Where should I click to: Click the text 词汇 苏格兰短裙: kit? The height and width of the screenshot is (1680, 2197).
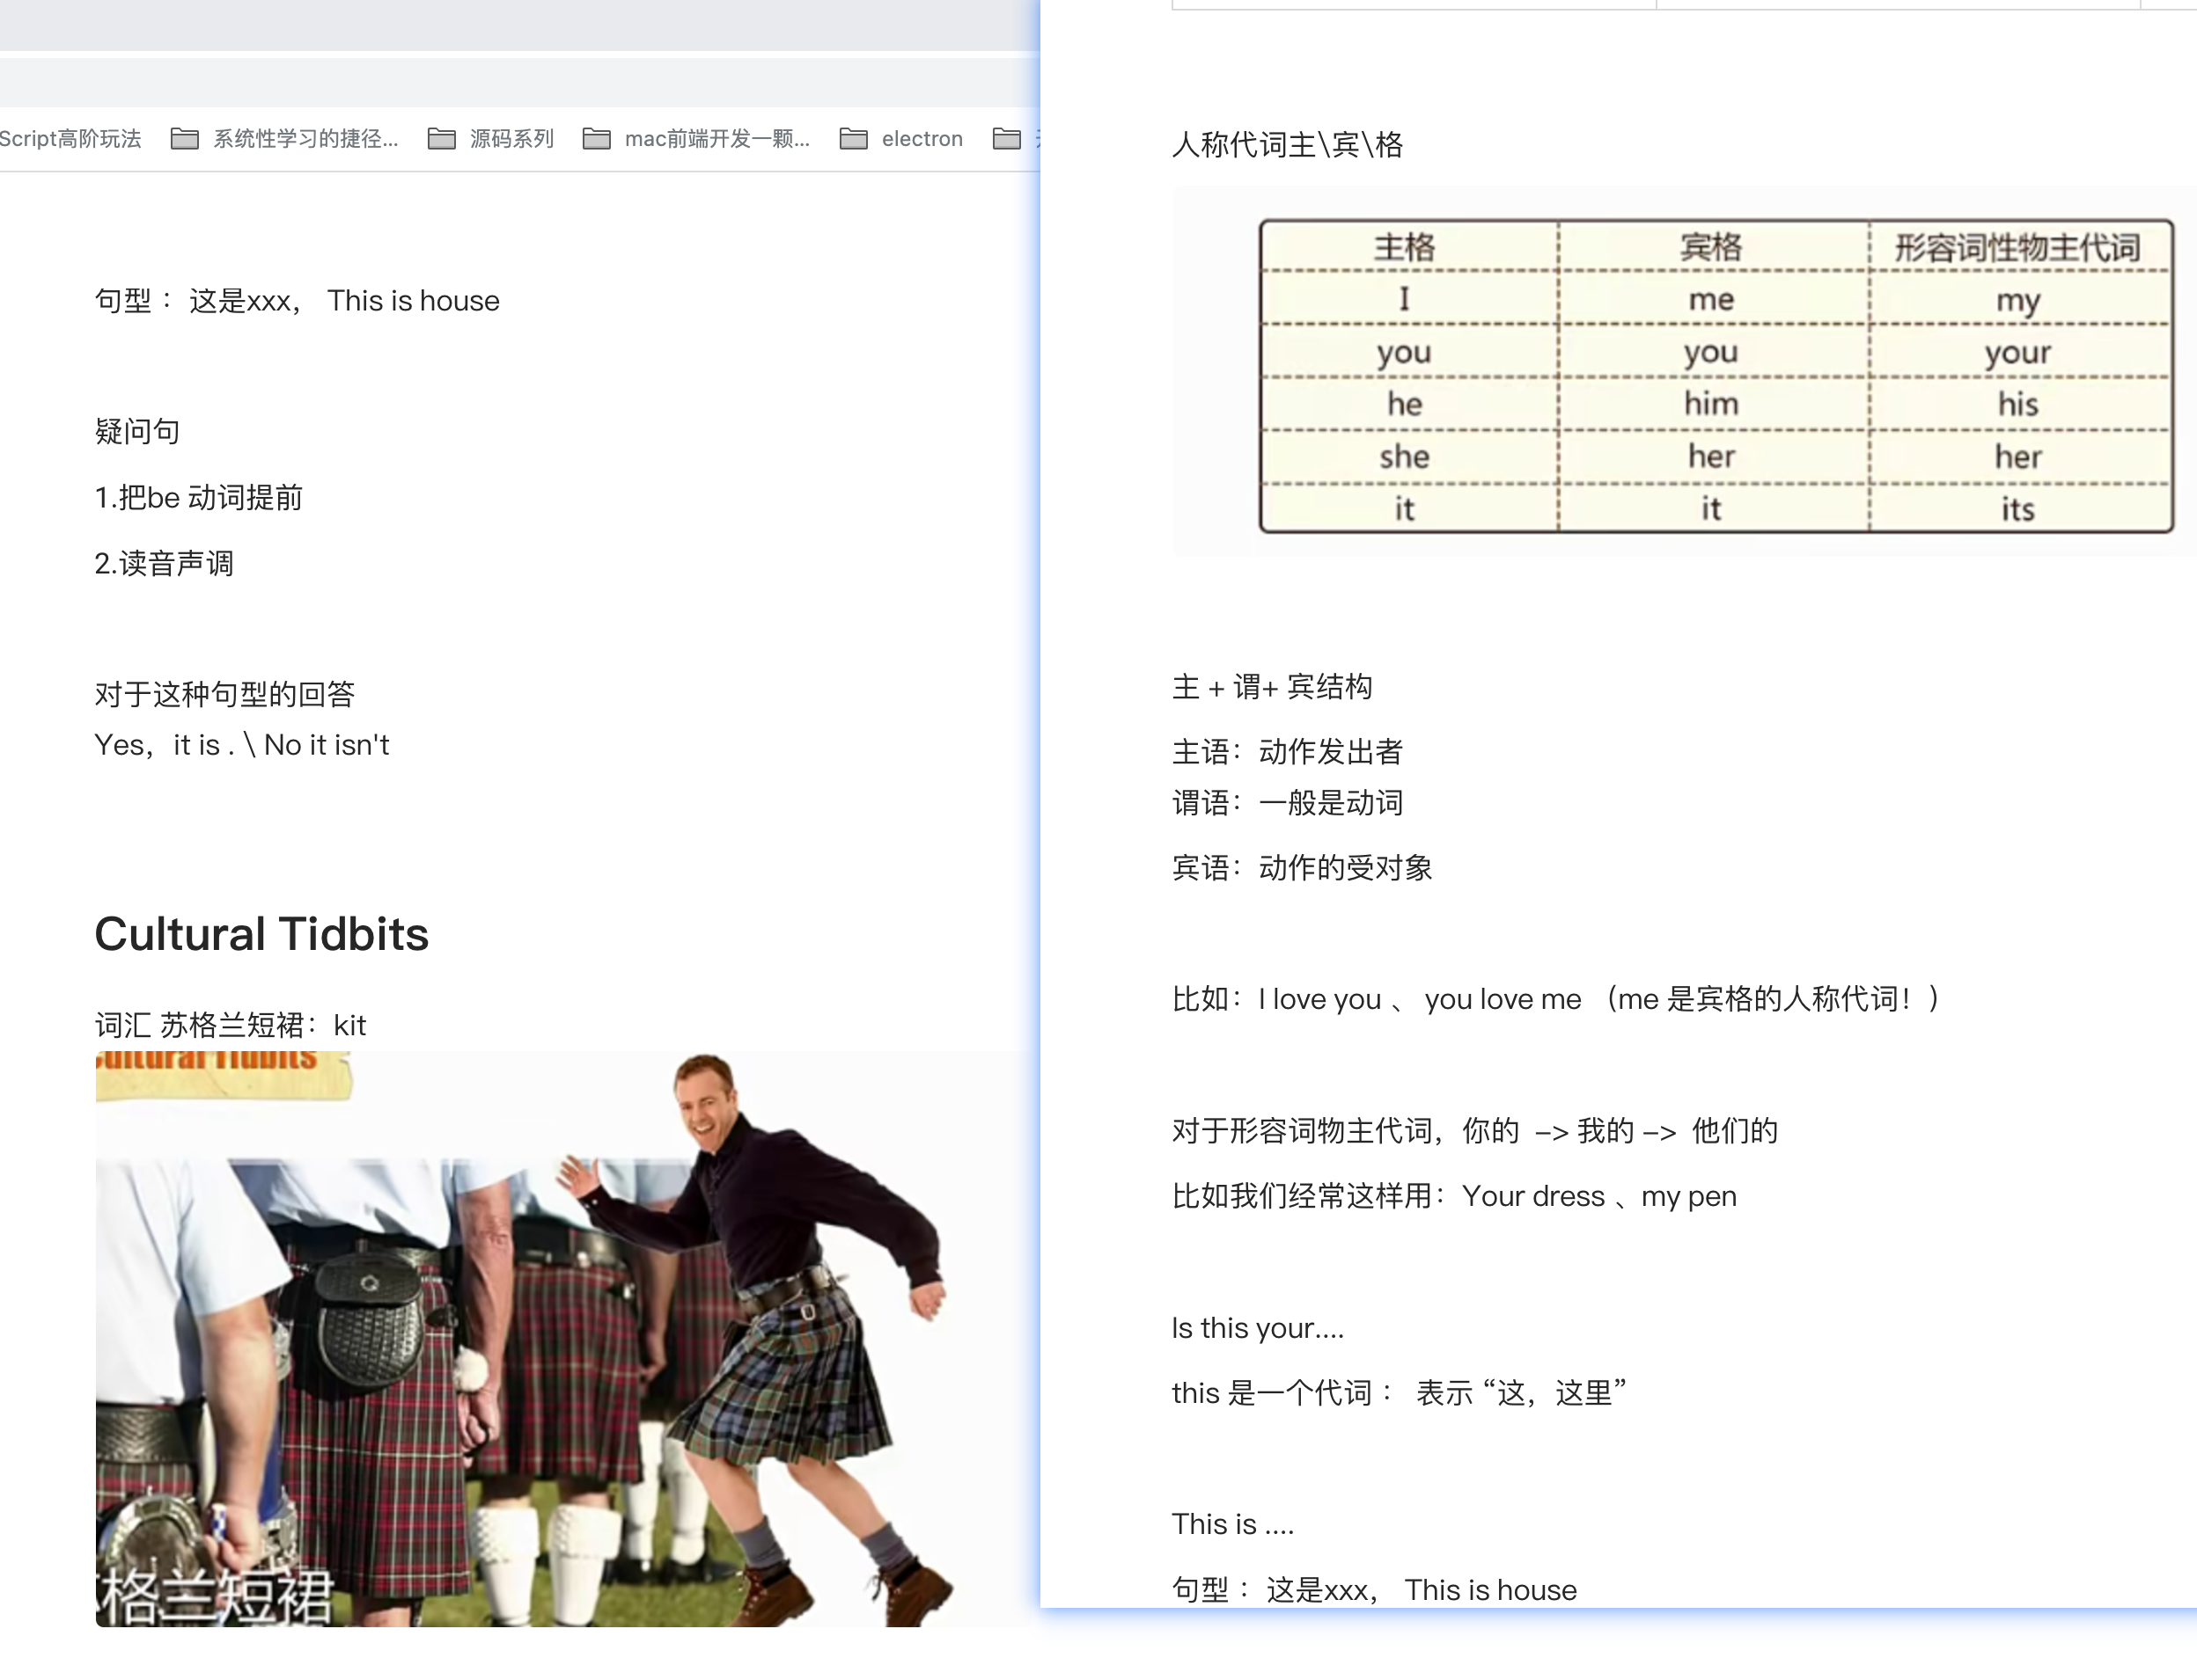(230, 1025)
